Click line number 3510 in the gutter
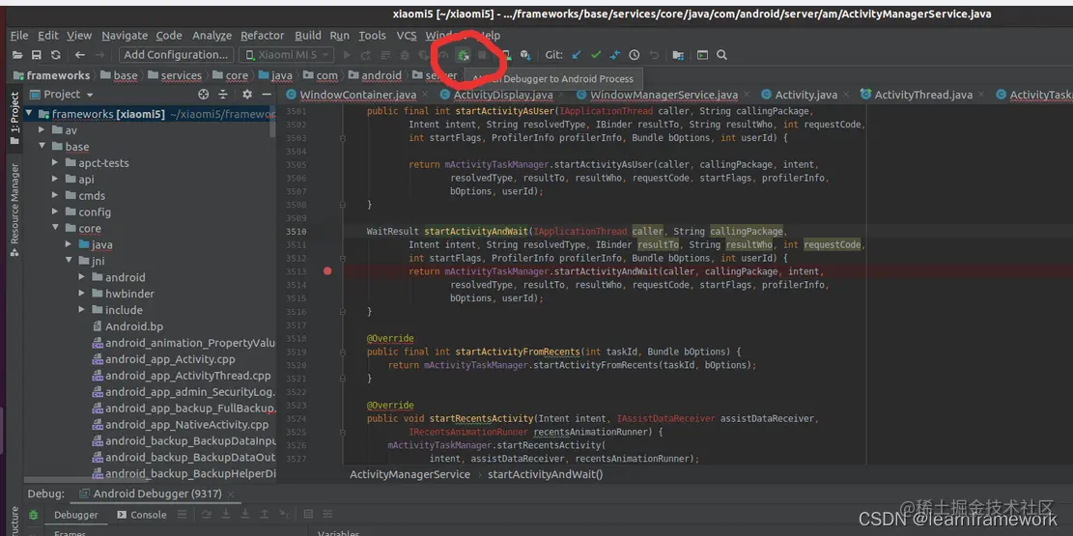Viewport: 1073px width, 536px height. [296, 232]
